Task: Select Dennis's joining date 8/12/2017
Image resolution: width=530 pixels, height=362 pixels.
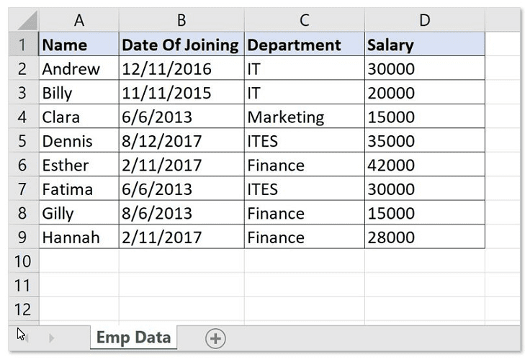Action: click(x=181, y=141)
